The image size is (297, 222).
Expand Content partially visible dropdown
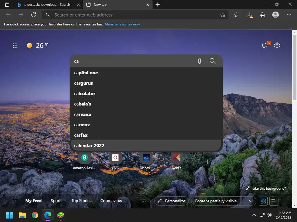pos(224,201)
